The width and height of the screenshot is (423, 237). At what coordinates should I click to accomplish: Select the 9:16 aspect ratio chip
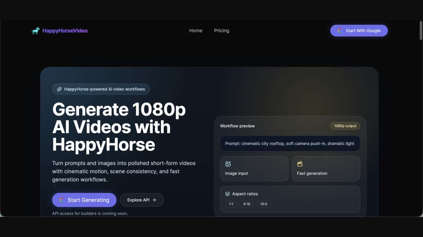(247, 204)
